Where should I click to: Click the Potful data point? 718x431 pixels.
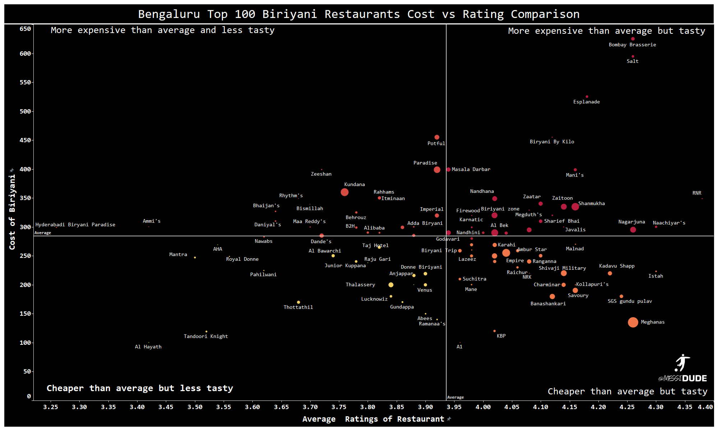coord(437,137)
